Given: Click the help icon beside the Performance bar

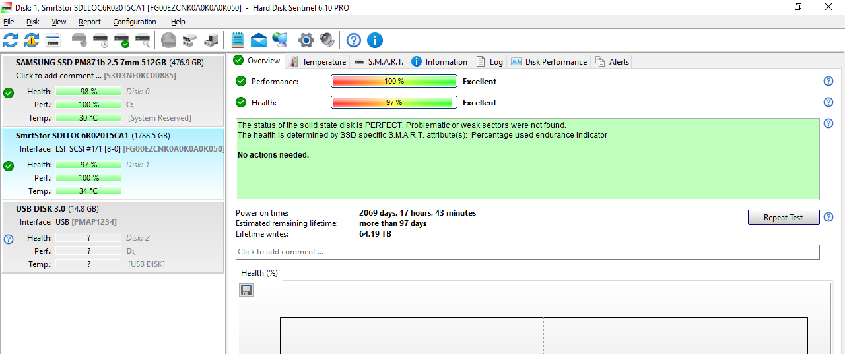Looking at the screenshot, I should click(x=828, y=81).
